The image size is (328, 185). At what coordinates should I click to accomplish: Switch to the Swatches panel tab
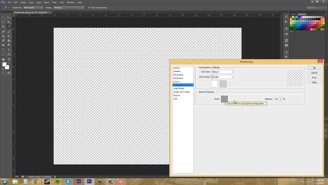click(302, 14)
